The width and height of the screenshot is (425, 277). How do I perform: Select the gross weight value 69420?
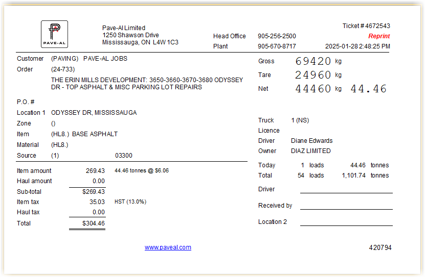point(314,61)
